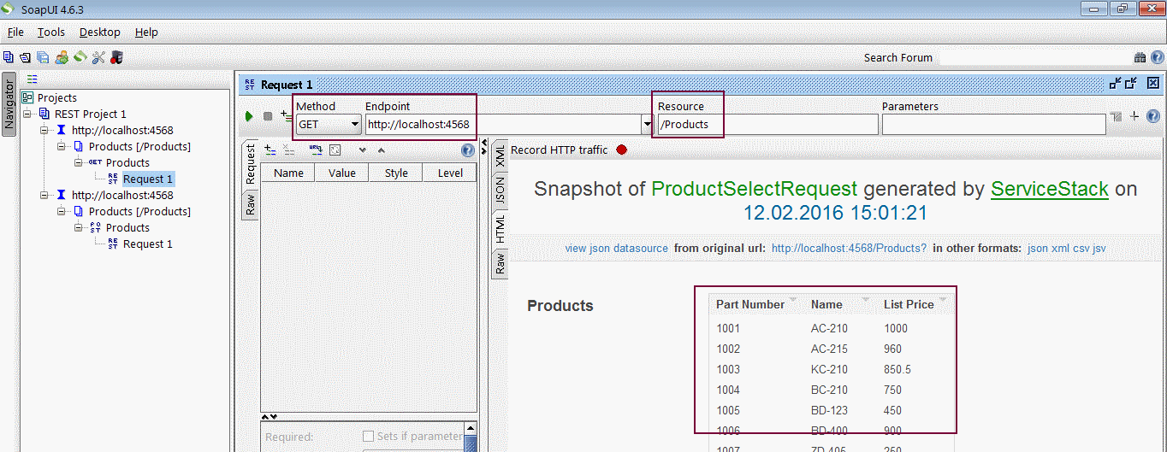Select the POST Products tree item
Viewport: 1167px width, 452px height.
(x=127, y=228)
